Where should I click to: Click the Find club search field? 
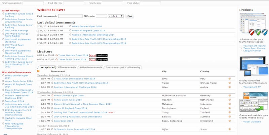[150, 3]
